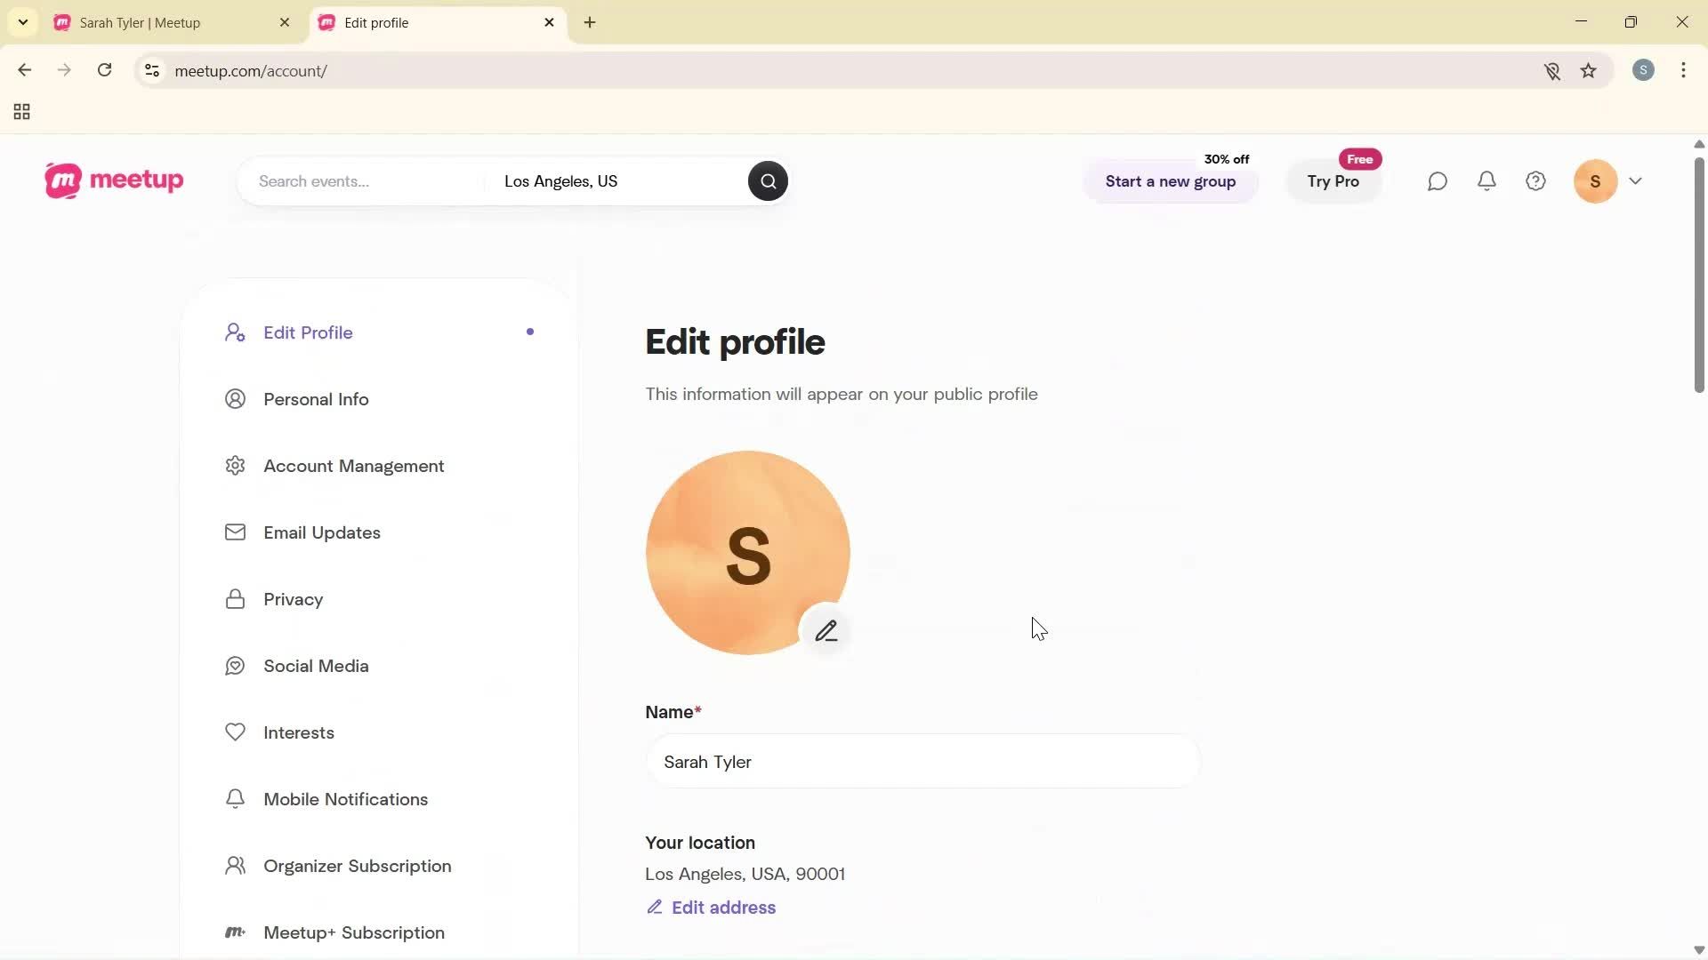Open notifications via the bell icon
The height and width of the screenshot is (960, 1708).
click(x=1486, y=180)
